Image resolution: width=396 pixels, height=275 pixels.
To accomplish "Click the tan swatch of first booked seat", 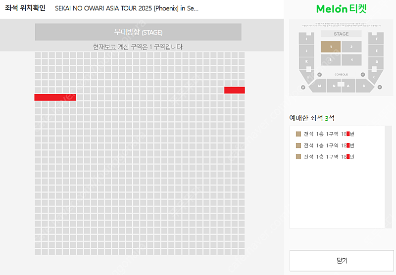I will pos(298,134).
